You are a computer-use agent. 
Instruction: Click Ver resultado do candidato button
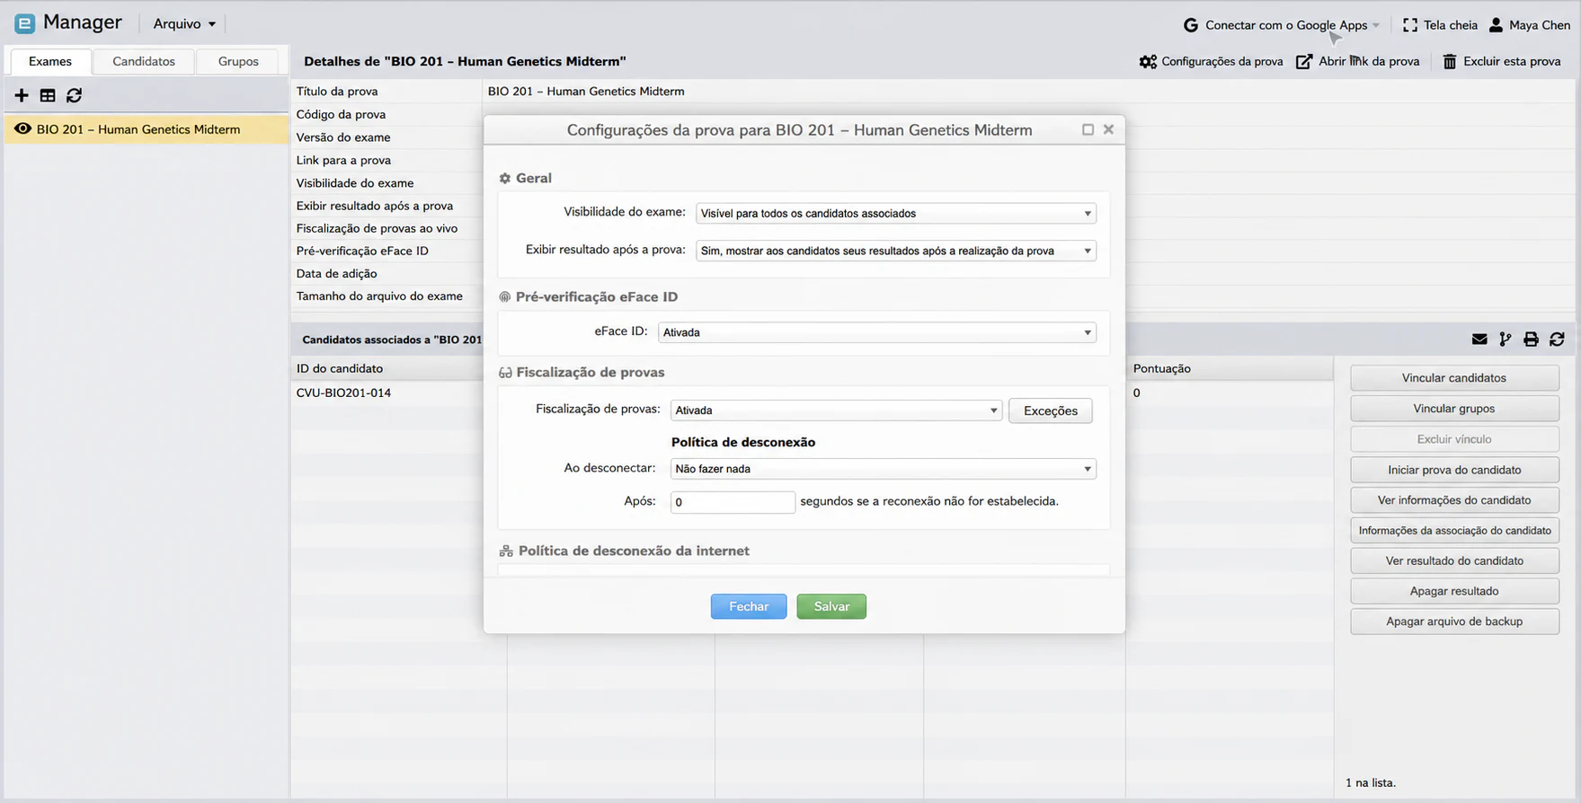pos(1454,561)
